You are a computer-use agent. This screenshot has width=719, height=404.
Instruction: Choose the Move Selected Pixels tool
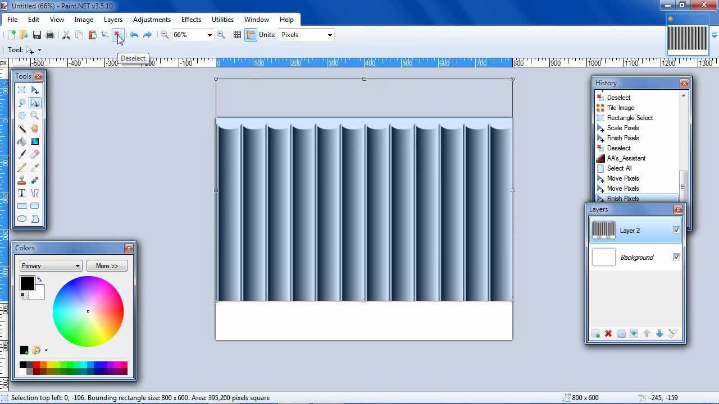[x=35, y=90]
